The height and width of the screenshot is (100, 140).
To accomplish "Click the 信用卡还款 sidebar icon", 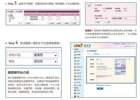I will [x=75, y=73].
